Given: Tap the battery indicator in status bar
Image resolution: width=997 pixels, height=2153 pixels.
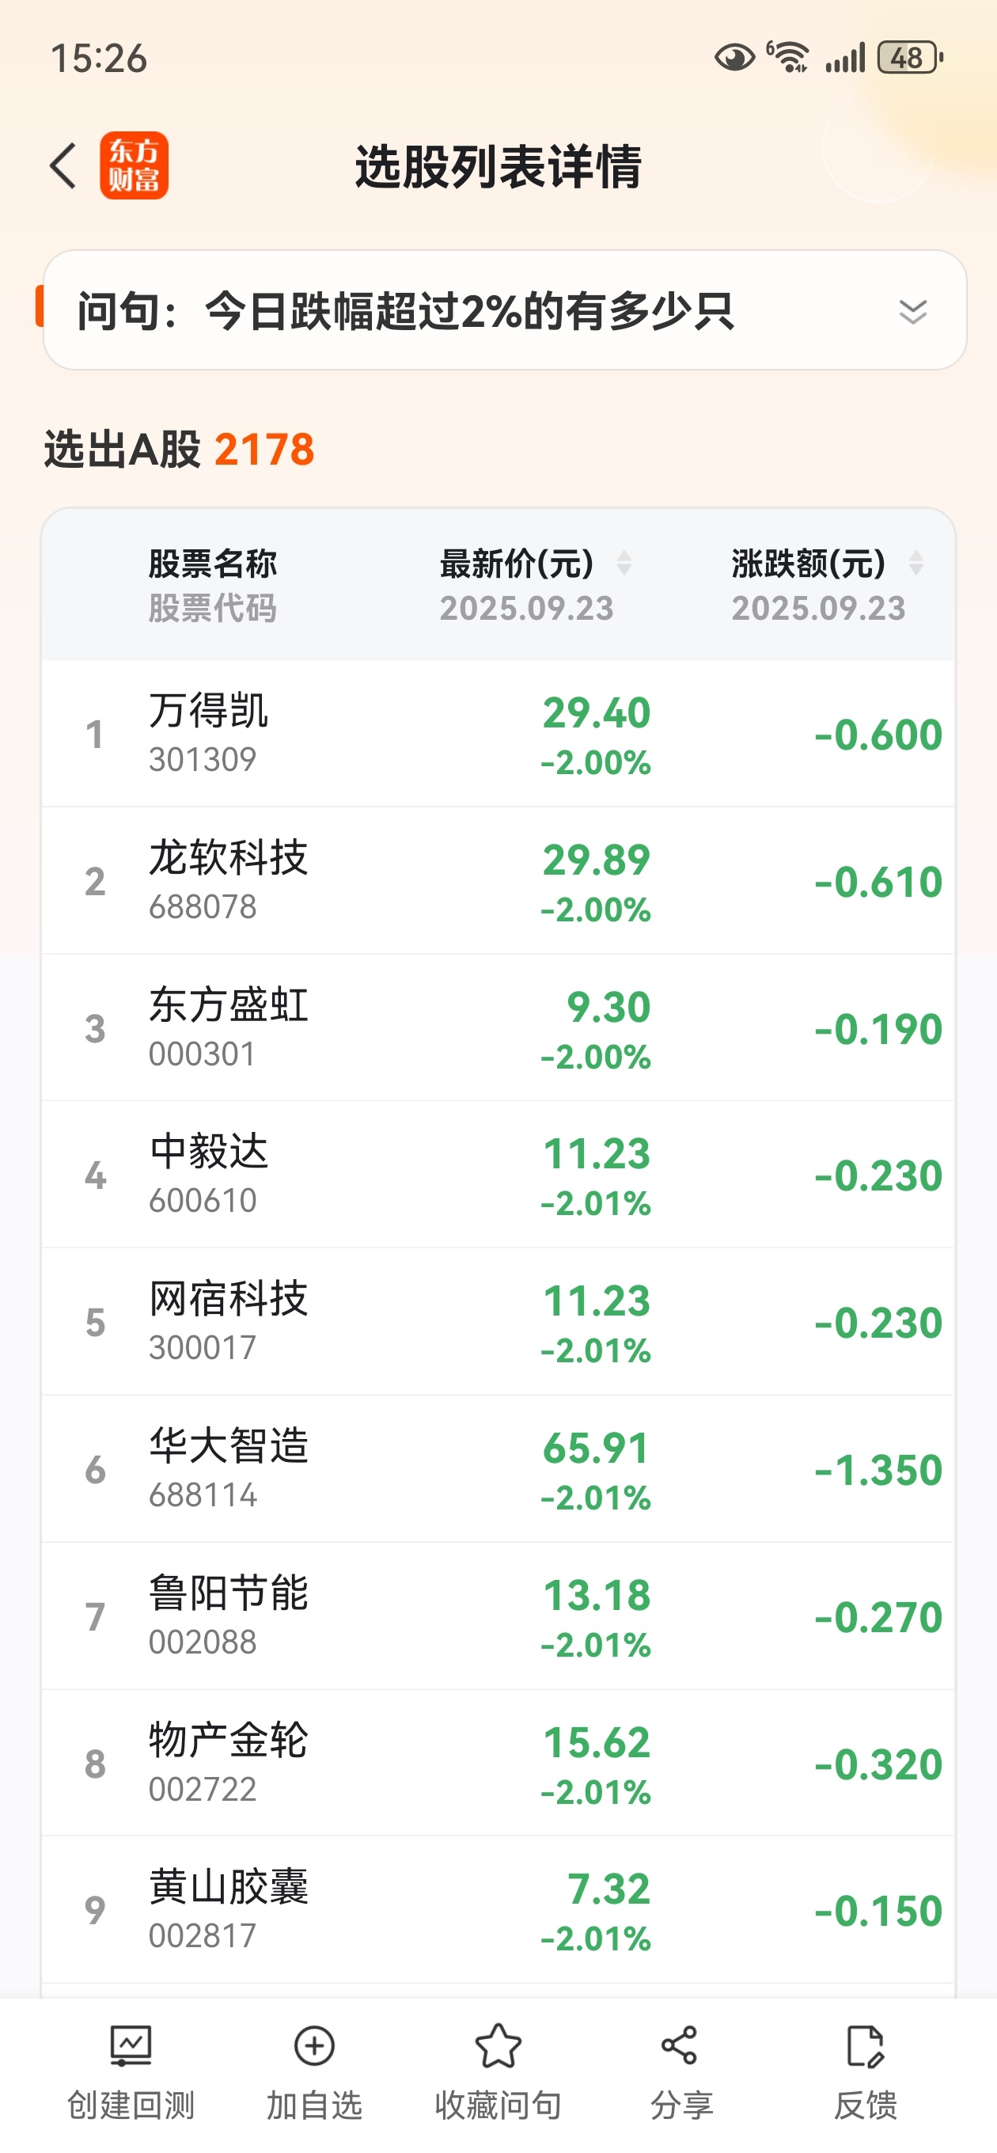Looking at the screenshot, I should click(x=910, y=58).
